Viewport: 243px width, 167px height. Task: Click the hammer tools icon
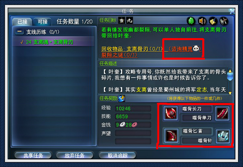click(224, 21)
